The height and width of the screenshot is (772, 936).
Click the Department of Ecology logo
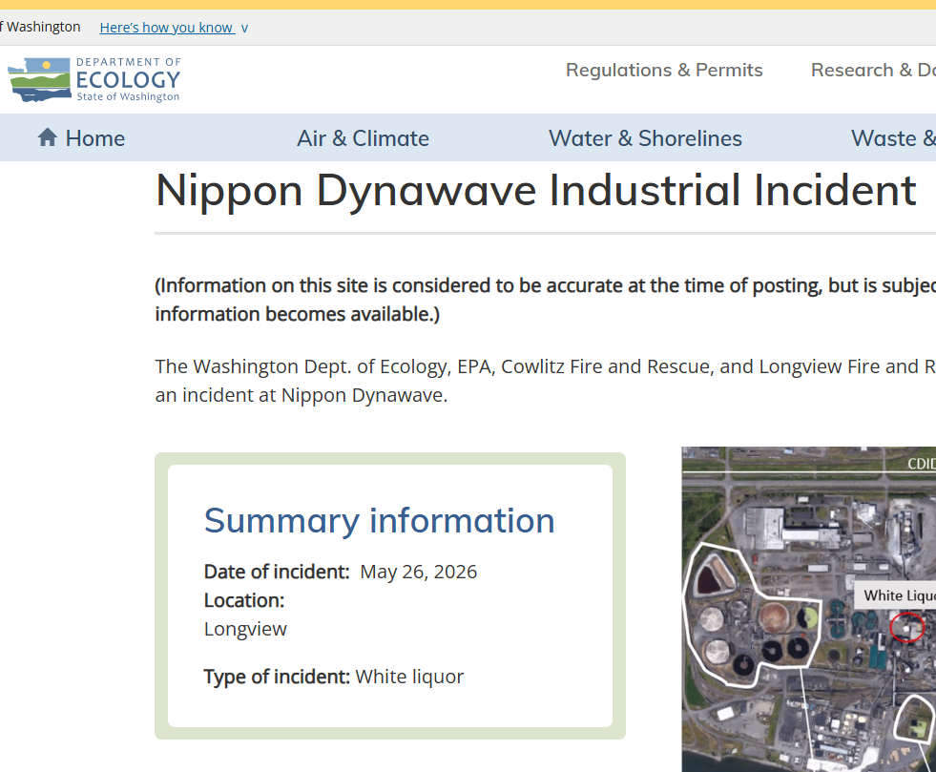(x=94, y=79)
